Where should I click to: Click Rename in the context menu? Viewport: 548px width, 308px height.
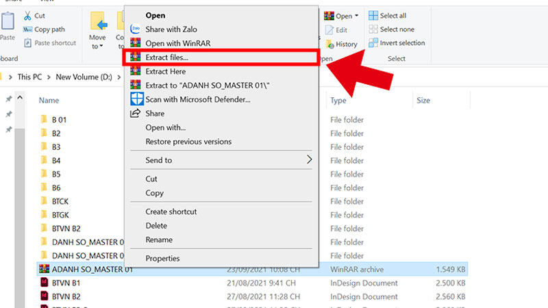(x=159, y=240)
